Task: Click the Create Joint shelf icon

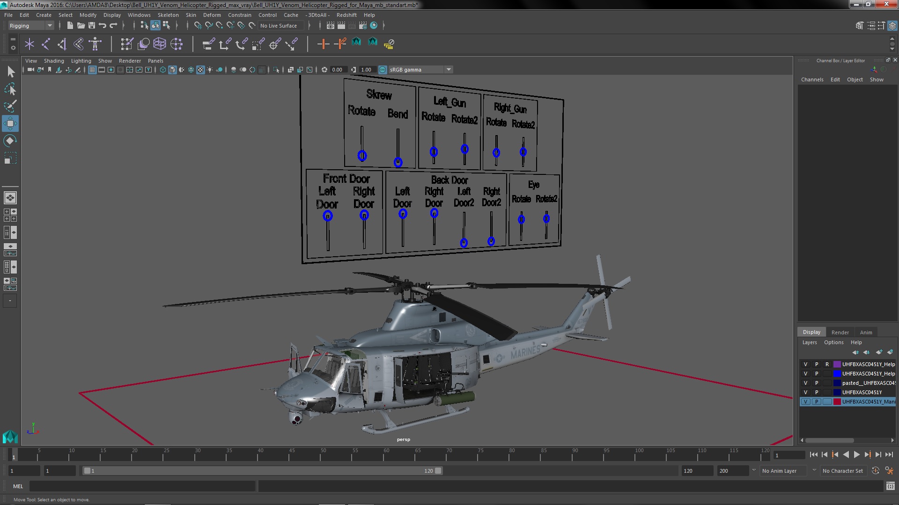Action: tap(46, 44)
